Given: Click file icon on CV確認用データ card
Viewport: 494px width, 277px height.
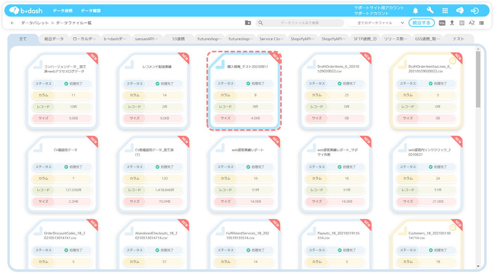Looking at the screenshot, I should 38,148.
